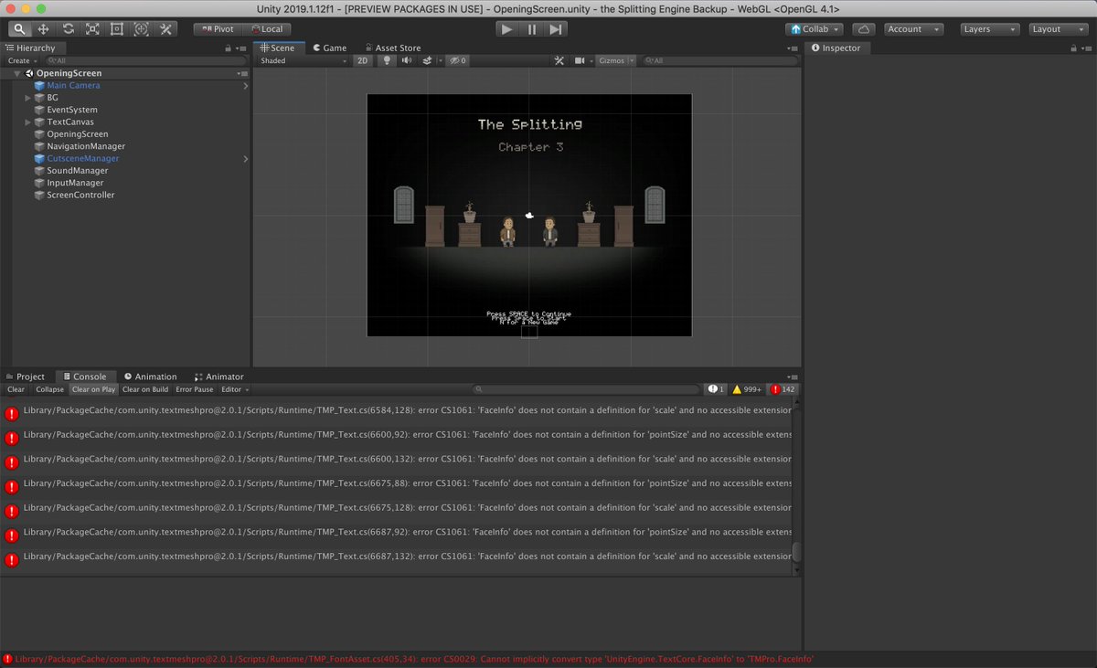Toggle Error Pause option

pyautogui.click(x=195, y=389)
